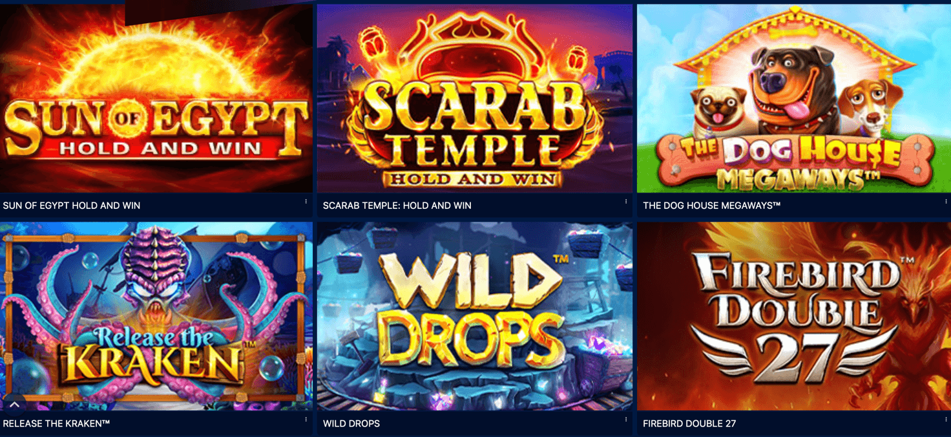Click the RELEASE THE KRAKEN title text
The height and width of the screenshot is (437, 951).
click(x=57, y=423)
